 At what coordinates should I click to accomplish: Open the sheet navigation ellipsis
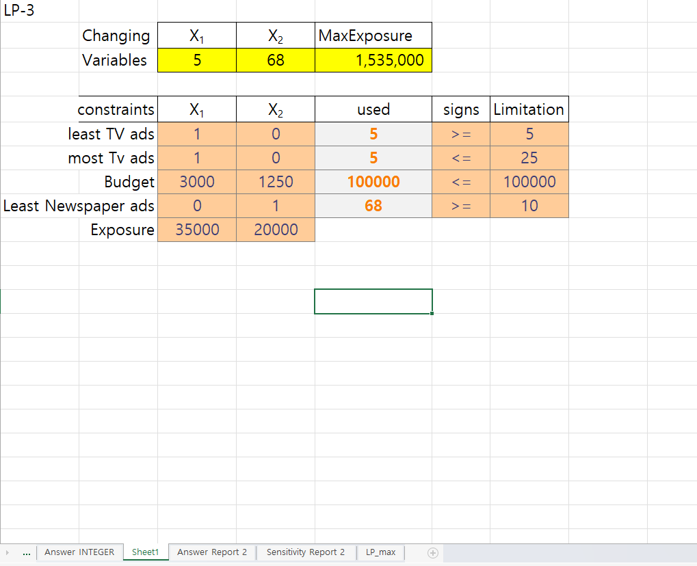[x=27, y=552]
